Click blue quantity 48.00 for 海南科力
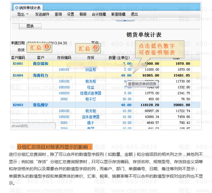 tap(126, 76)
